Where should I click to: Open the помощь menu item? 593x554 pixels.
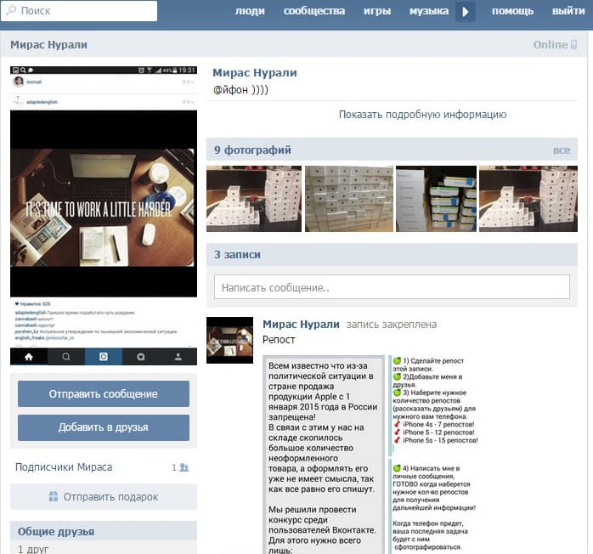pyautogui.click(x=513, y=11)
